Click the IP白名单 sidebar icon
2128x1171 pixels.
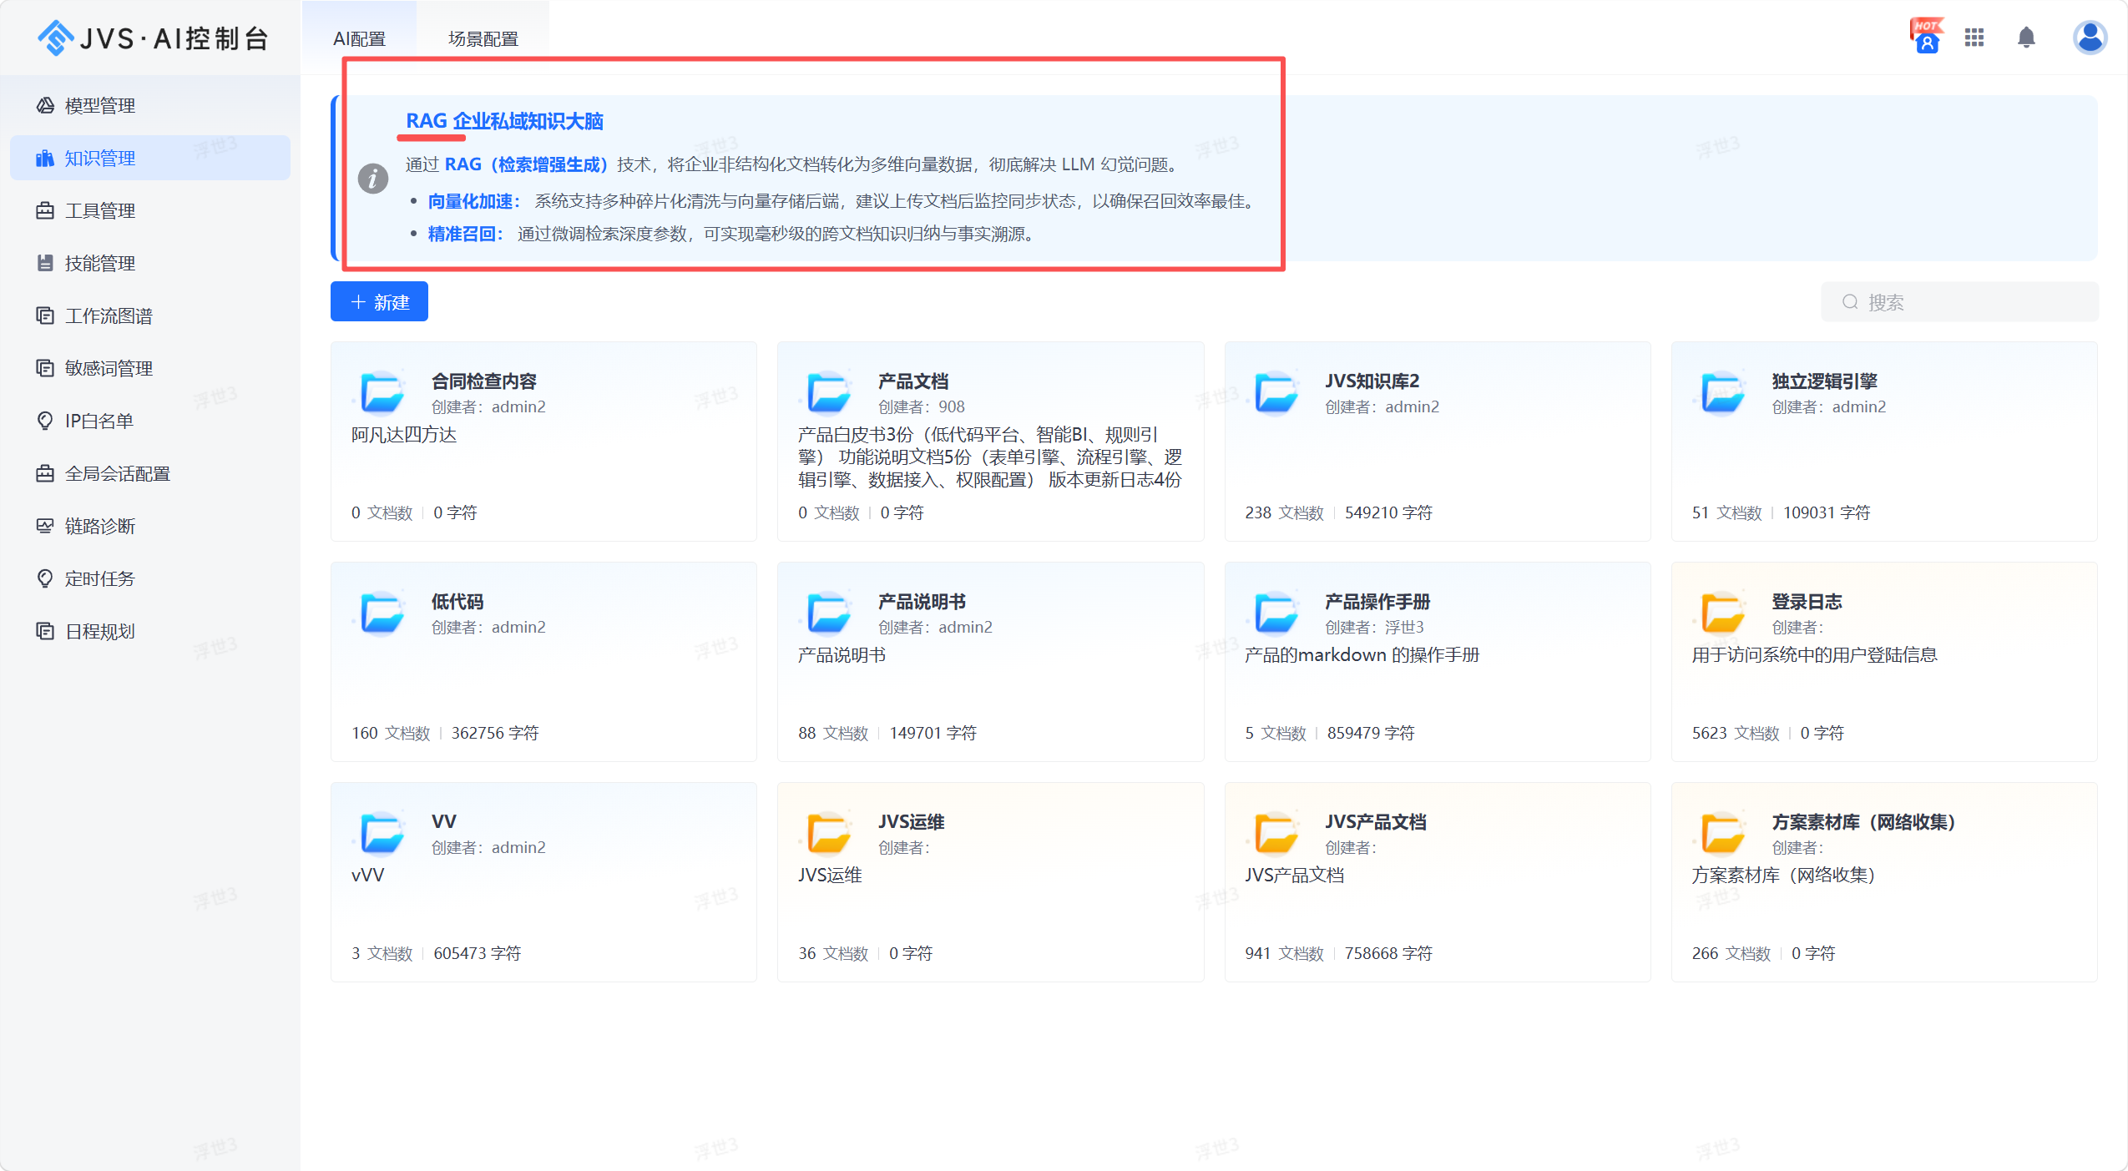point(45,421)
